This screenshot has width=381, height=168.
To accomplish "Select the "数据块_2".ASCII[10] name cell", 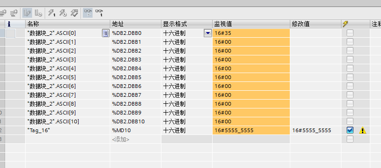I will [67, 121].
